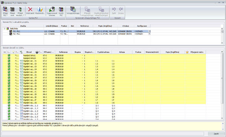
Task: Click the Obvod column header
Action: click(29, 52)
